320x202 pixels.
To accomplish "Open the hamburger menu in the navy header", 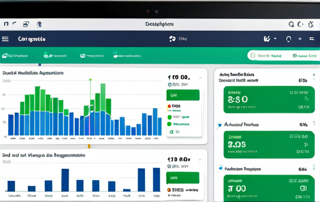I will coord(5,39).
